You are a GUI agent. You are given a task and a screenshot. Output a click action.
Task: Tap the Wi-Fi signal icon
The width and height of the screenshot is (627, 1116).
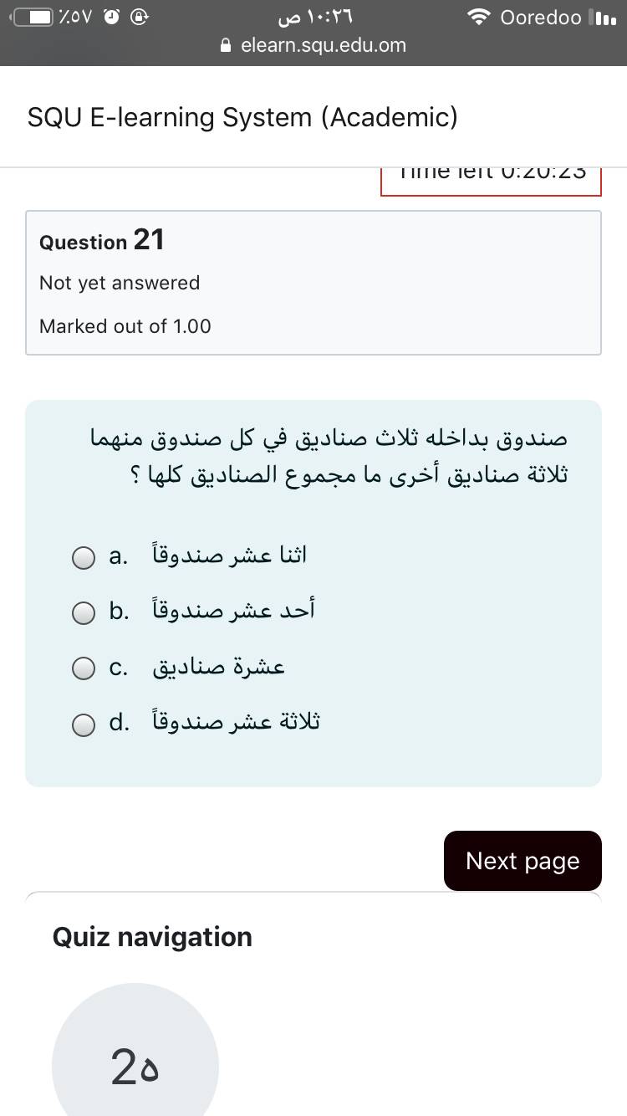click(479, 18)
